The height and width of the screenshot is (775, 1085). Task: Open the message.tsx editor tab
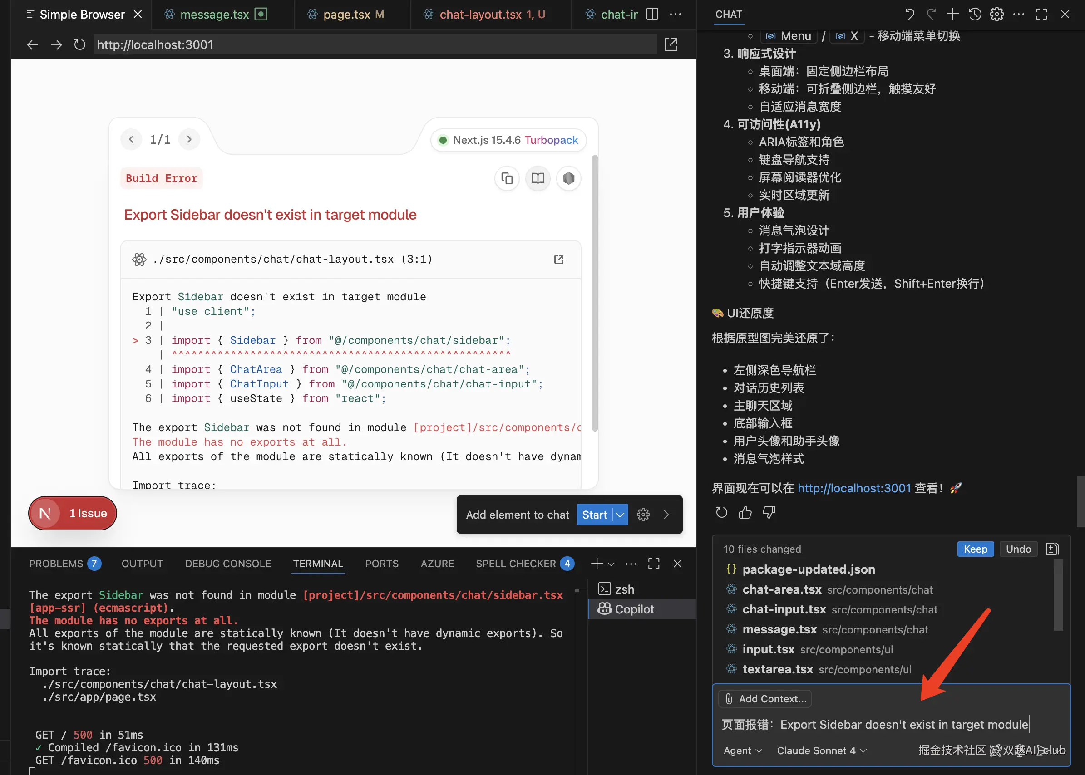[x=214, y=15]
